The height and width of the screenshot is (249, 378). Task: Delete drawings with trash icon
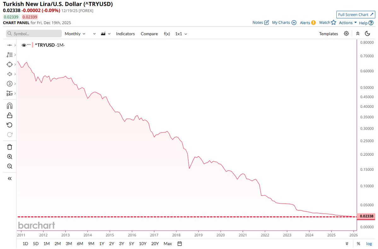tap(10, 147)
